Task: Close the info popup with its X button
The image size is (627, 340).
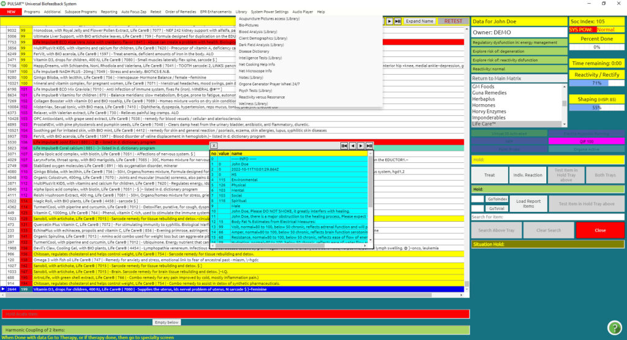Action: 214,146
